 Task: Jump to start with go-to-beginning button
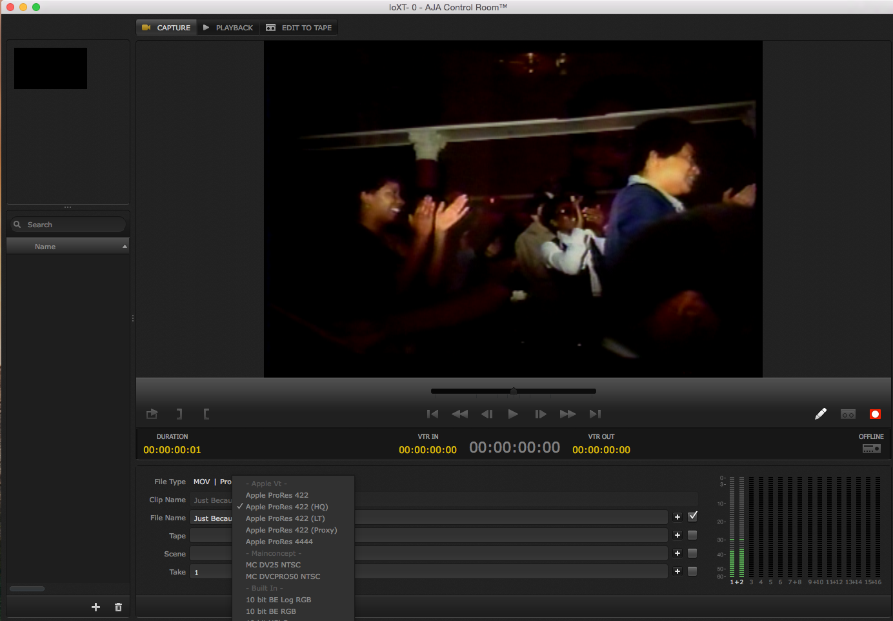click(x=432, y=414)
